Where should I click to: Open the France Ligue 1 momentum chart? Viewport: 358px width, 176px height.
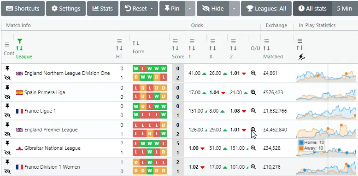[326, 113]
